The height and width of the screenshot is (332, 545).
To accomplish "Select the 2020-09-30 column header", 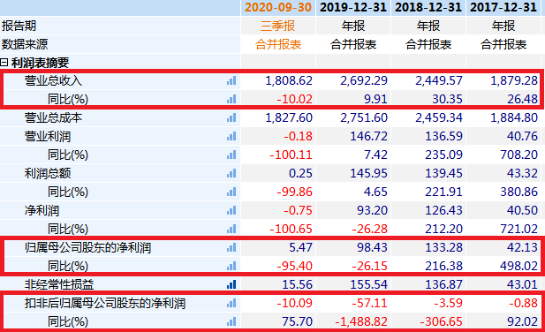I will 278,7.
